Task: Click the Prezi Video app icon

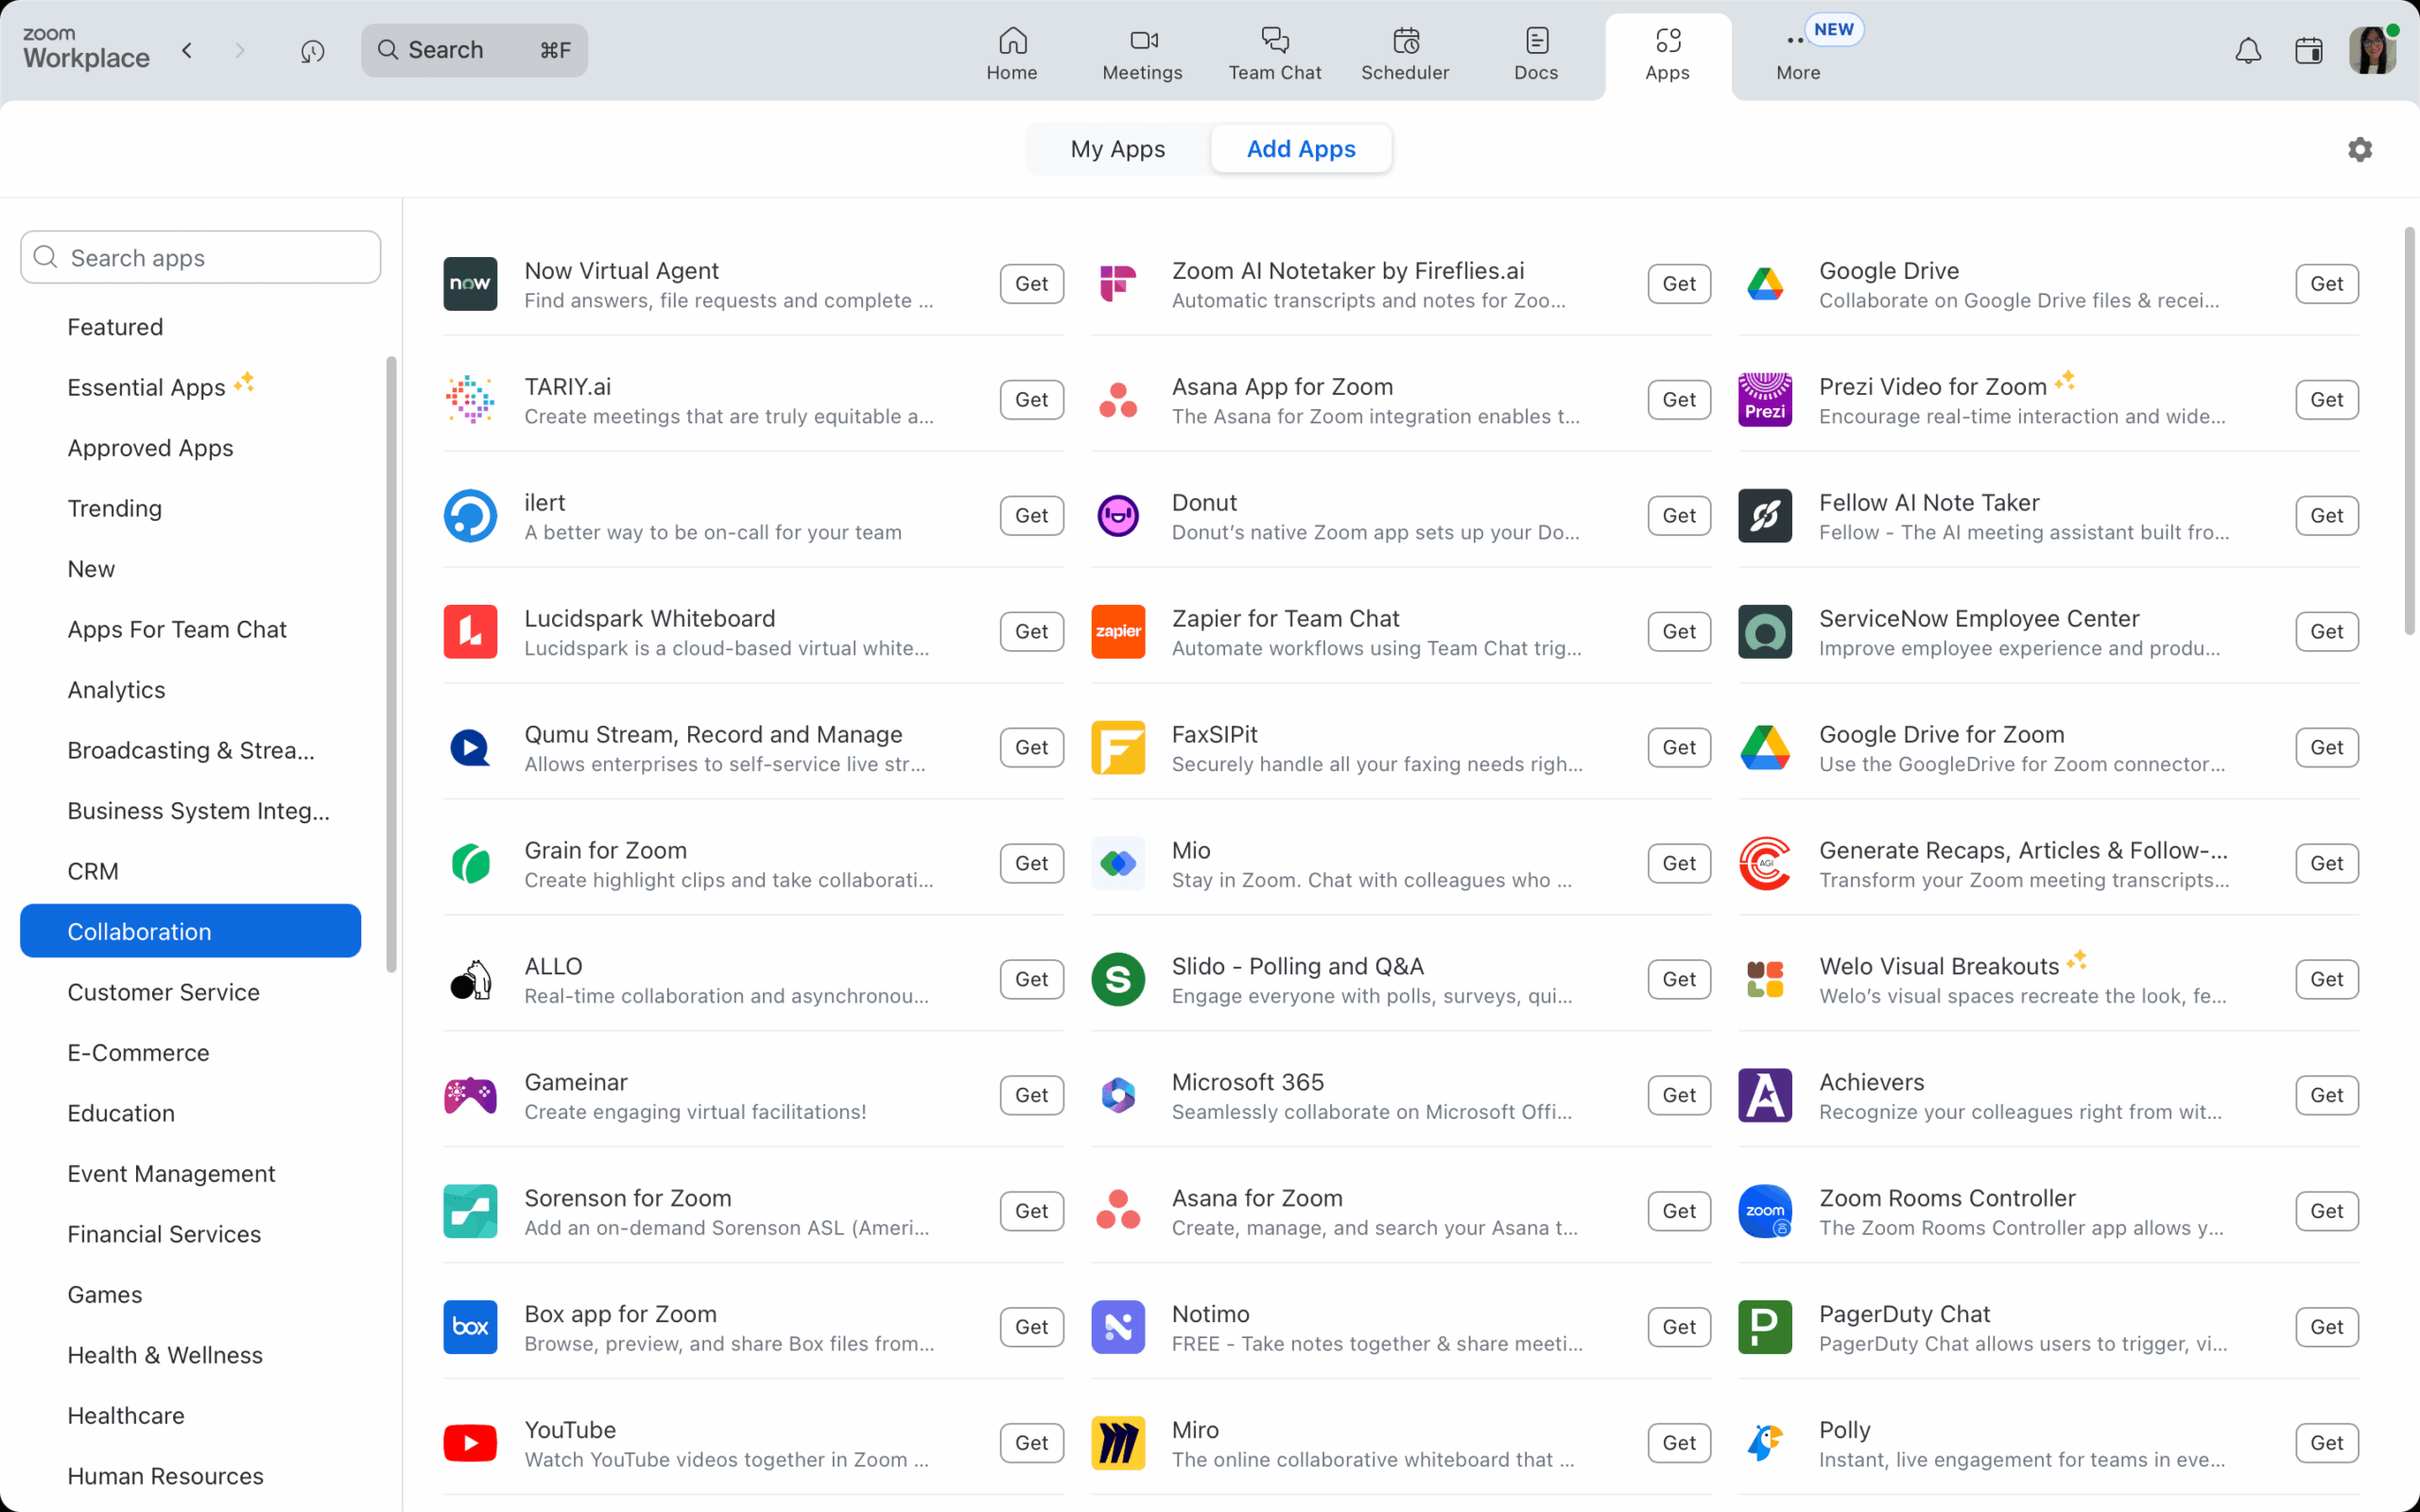Action: 1765,400
